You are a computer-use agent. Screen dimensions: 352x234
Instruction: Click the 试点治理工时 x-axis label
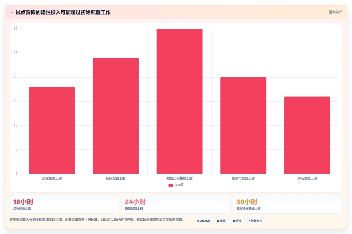click(x=307, y=178)
